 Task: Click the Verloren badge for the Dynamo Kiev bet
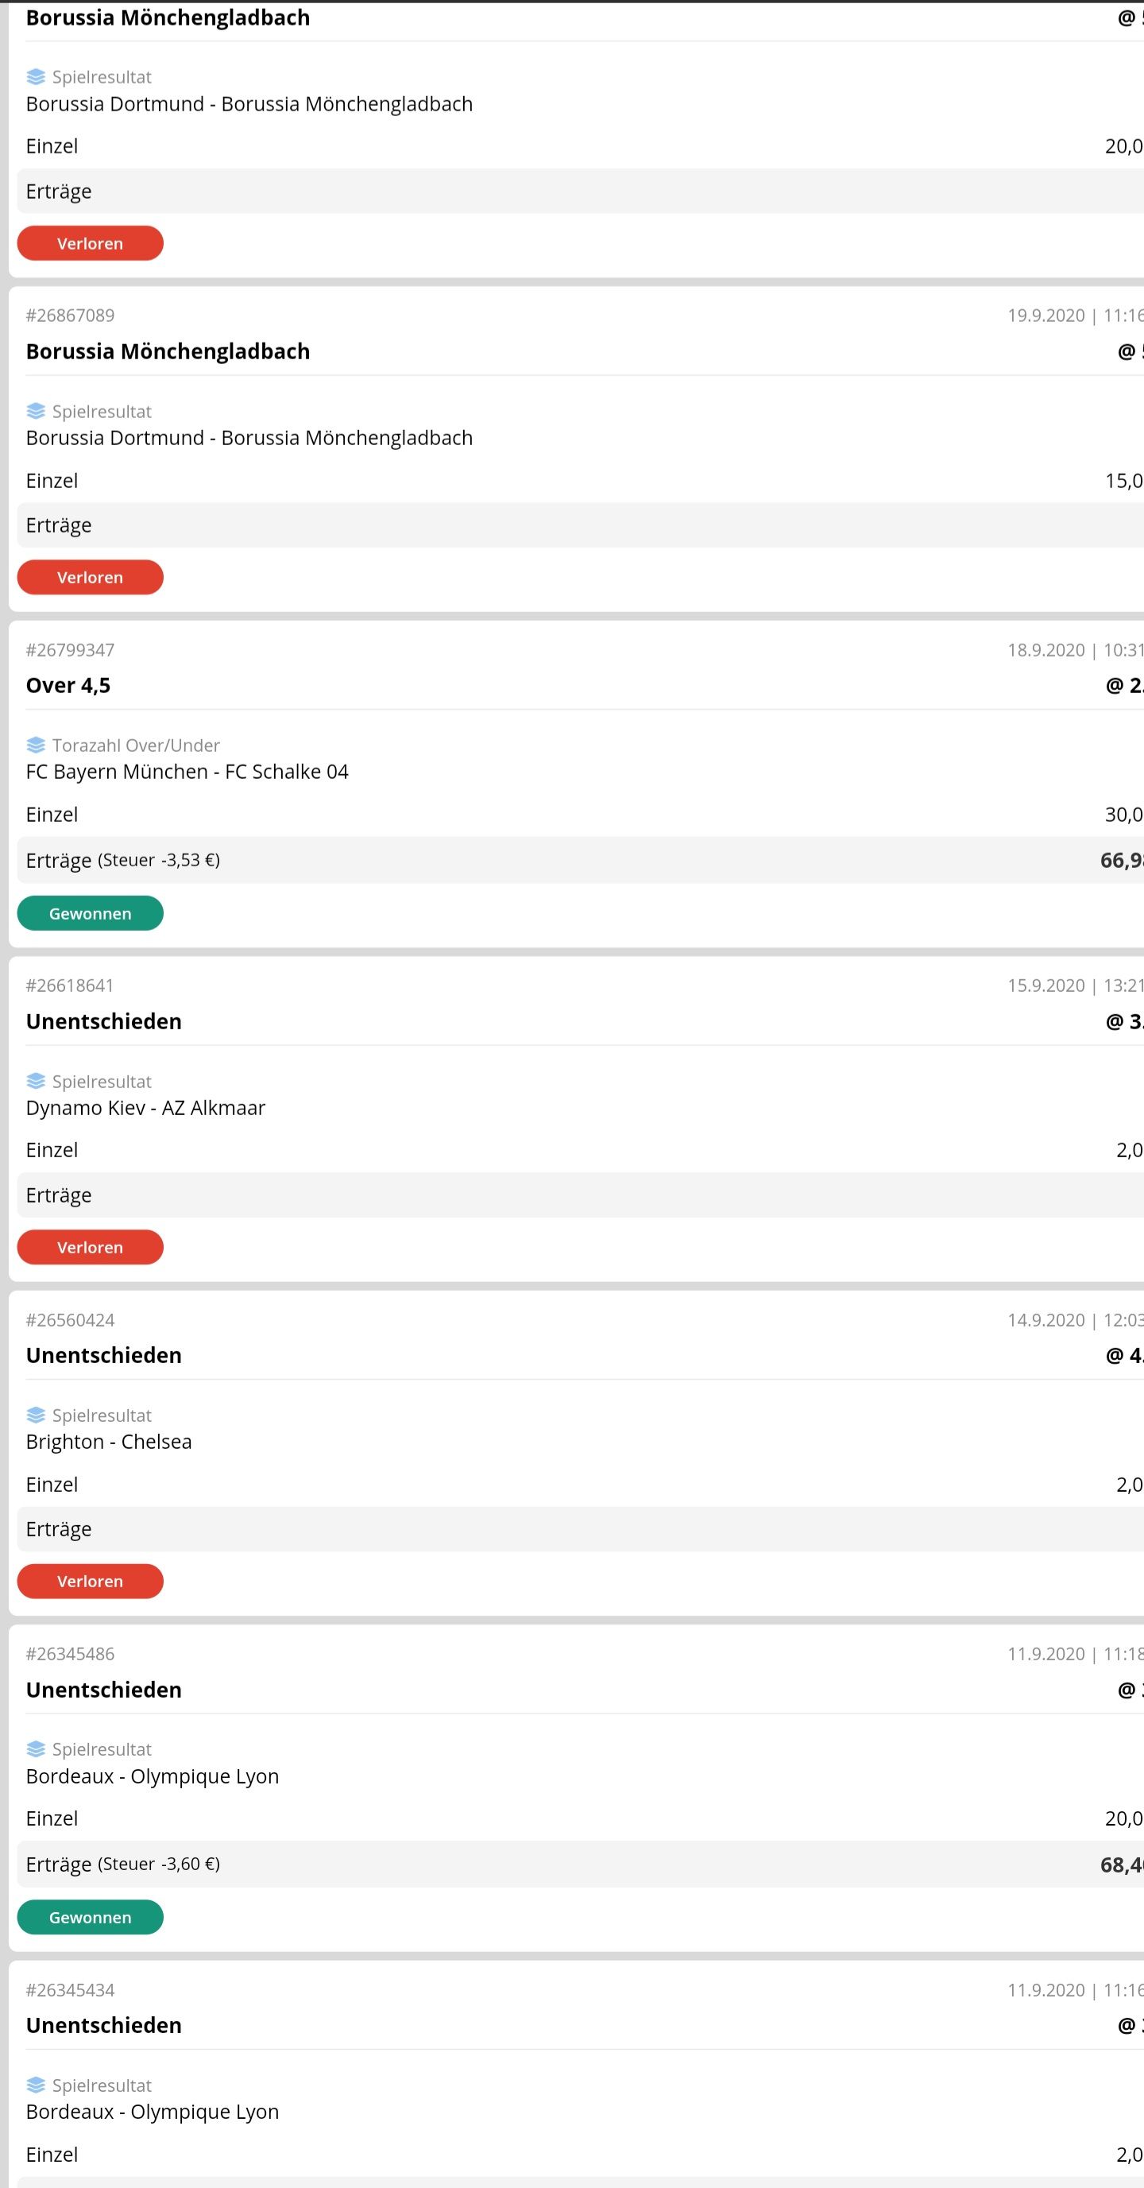pos(90,1247)
